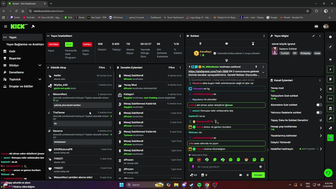Click in the Bir mesaj gönderin field
This screenshot has width=336, height=189.
[227, 167]
